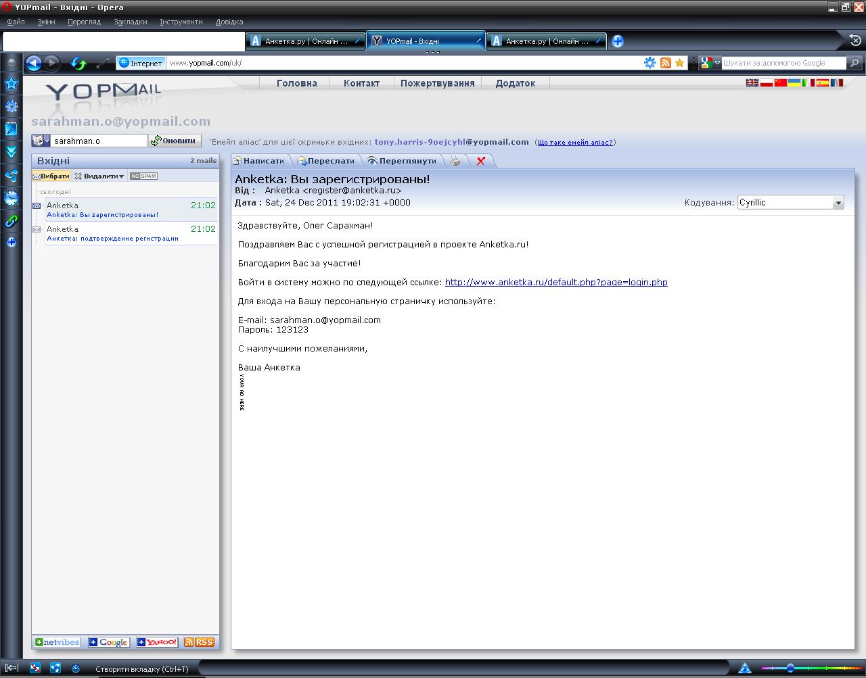The width and height of the screenshot is (866, 678).
Task: Click the plus icon at sidebar bottom
Action: (x=12, y=242)
